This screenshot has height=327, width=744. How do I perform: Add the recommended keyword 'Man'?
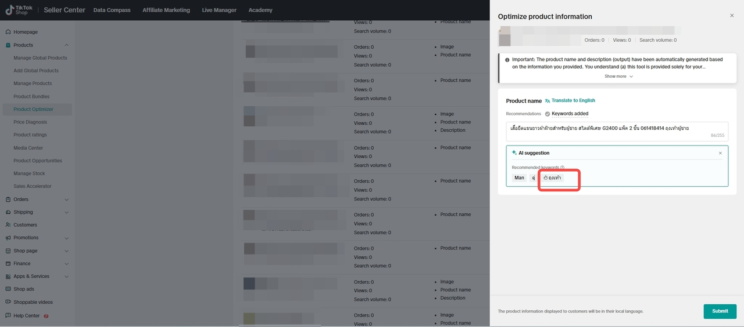(x=519, y=178)
